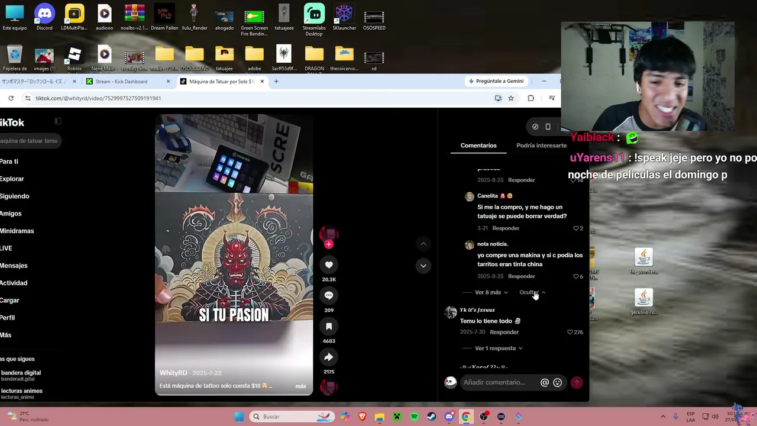Viewport: 757px width, 426px height.
Task: Open 'Cargar' in TikTok sidebar
Action: [x=9, y=301]
